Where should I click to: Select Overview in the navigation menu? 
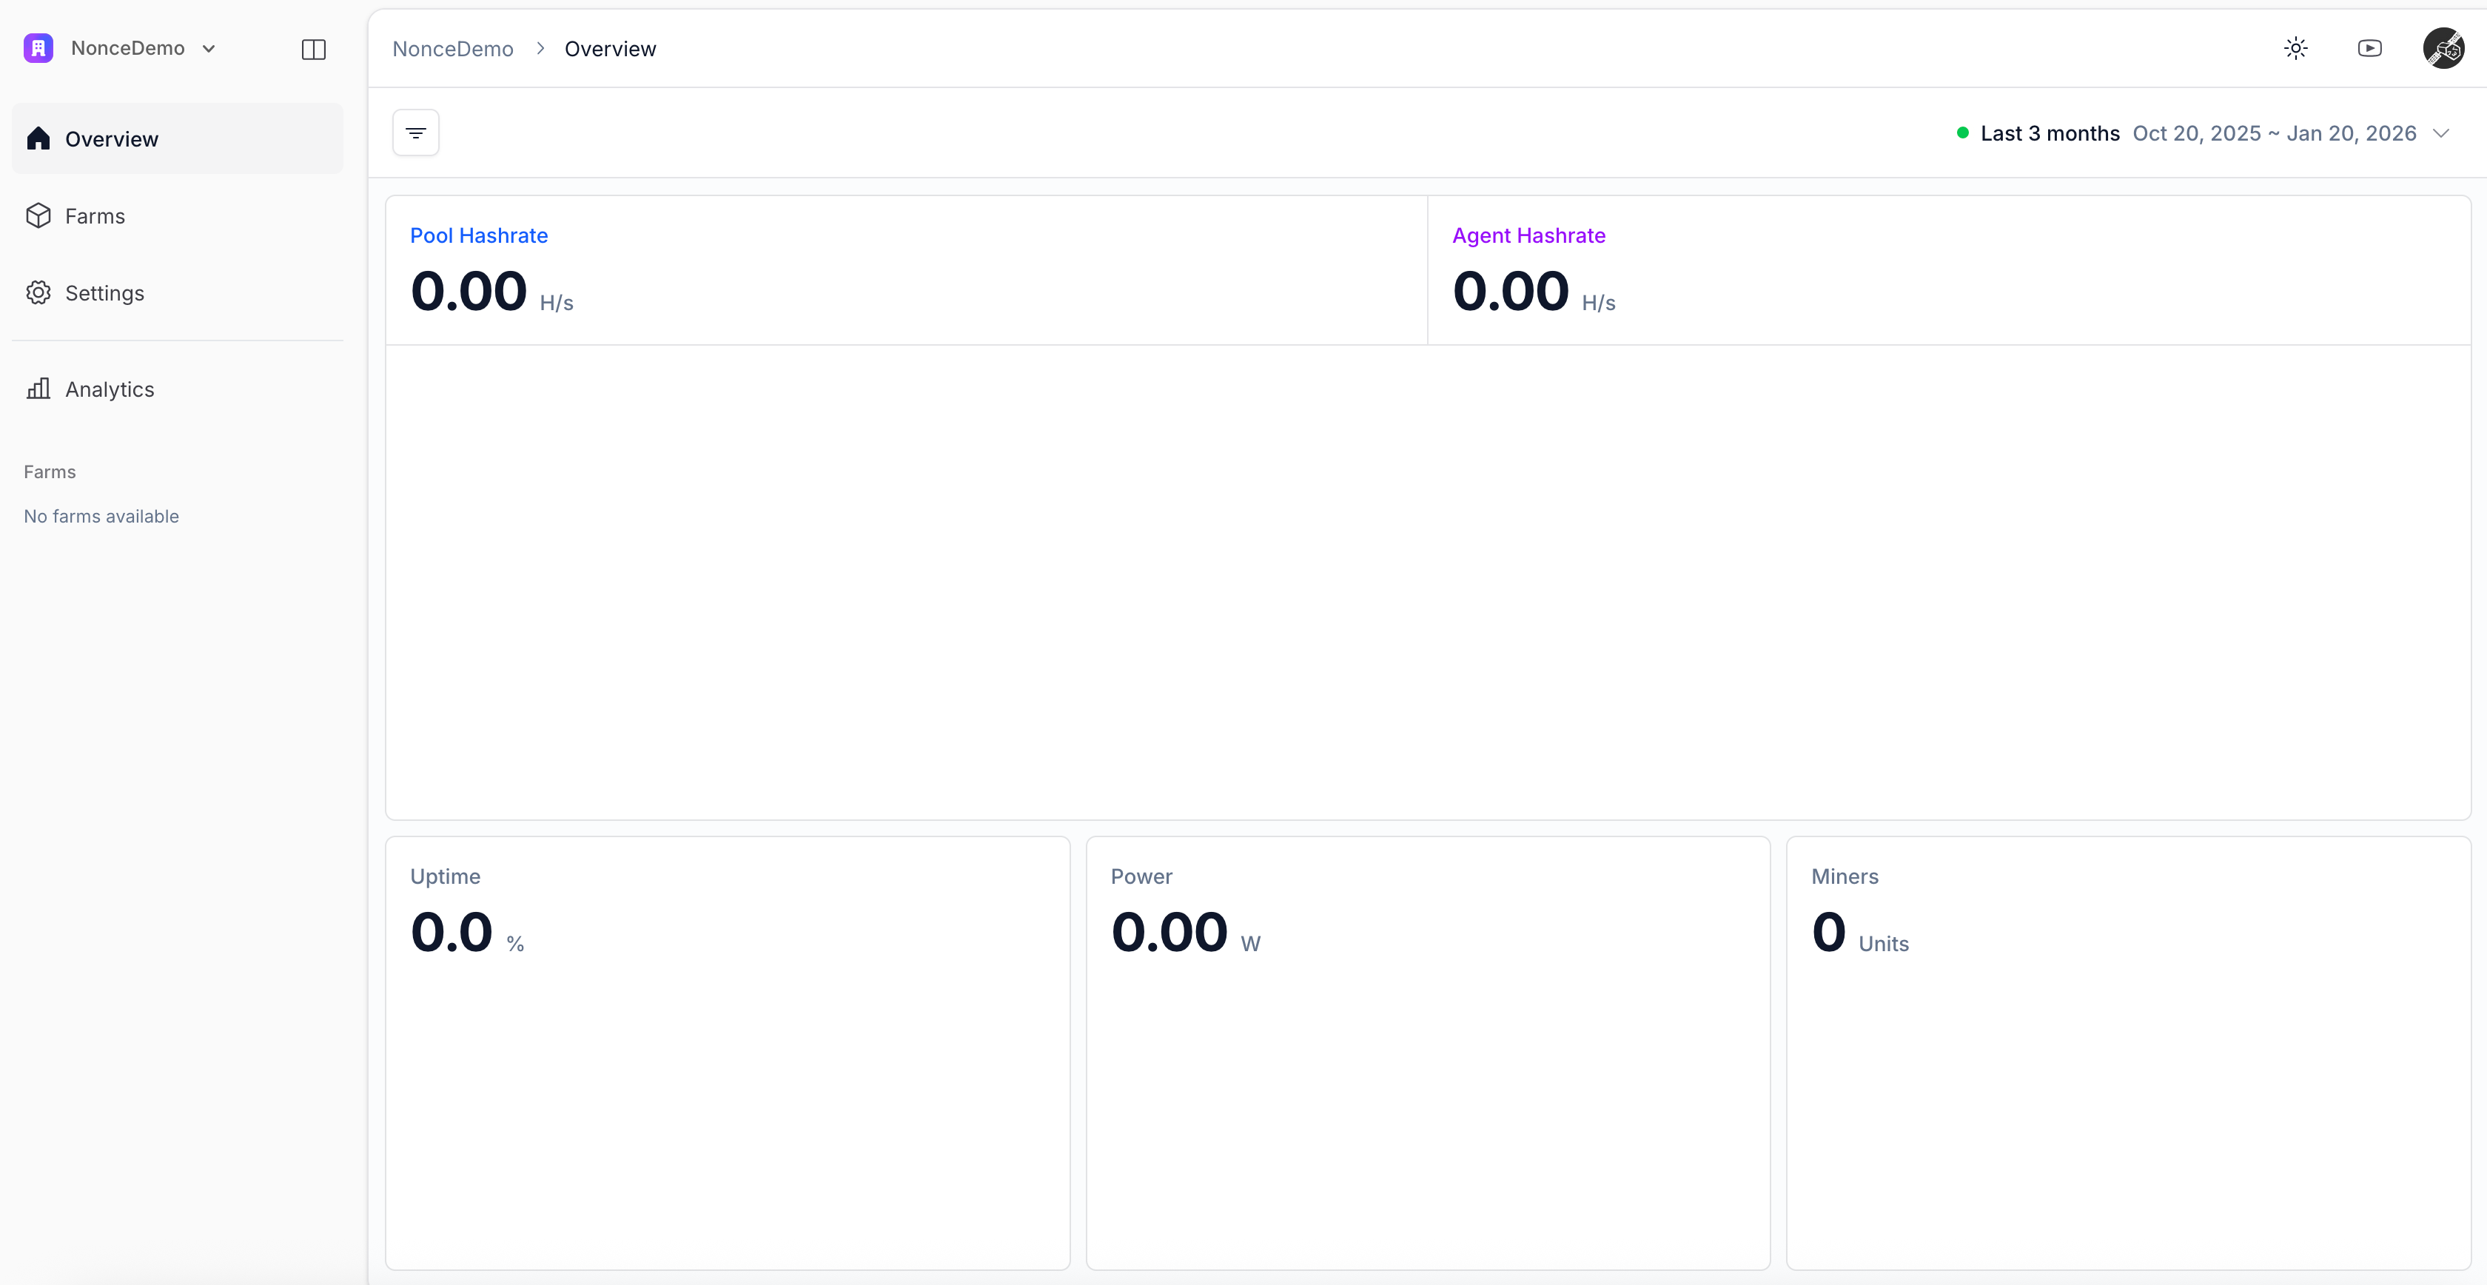111,138
